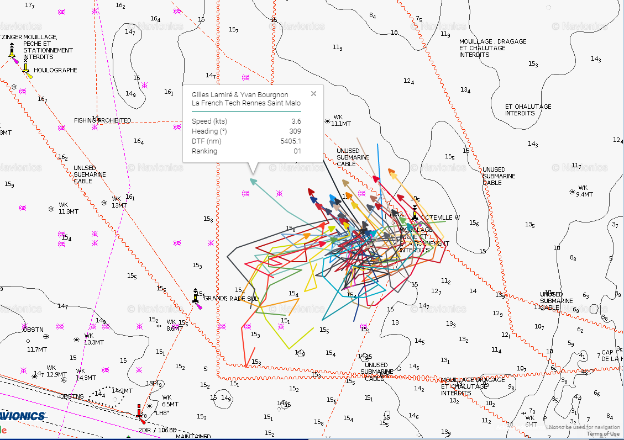Select the navy boat arrow below the dark red one
The image size is (624, 440).
coord(313,200)
